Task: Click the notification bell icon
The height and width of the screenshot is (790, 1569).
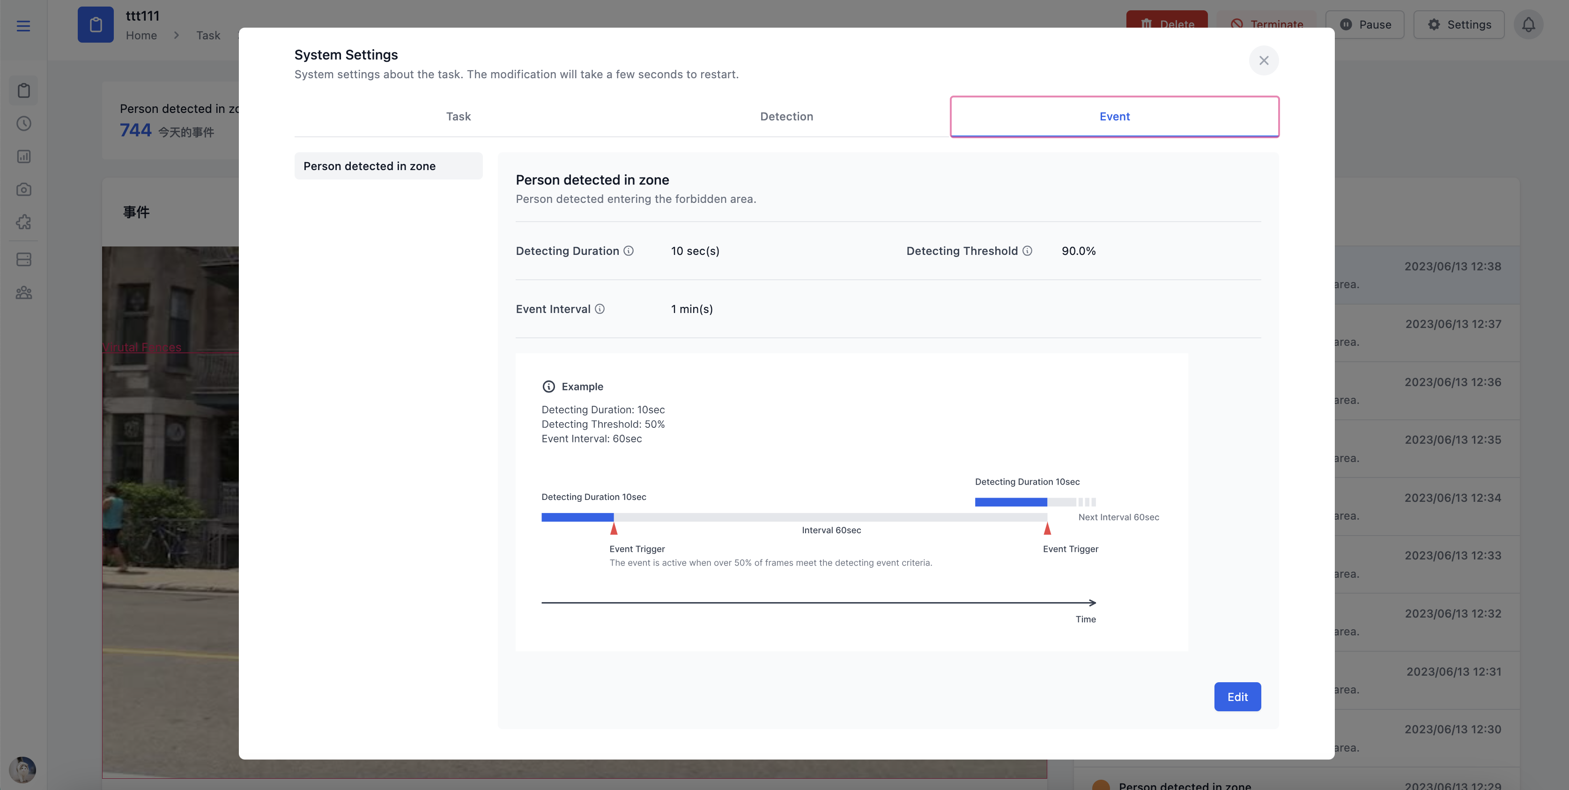Action: (1528, 24)
